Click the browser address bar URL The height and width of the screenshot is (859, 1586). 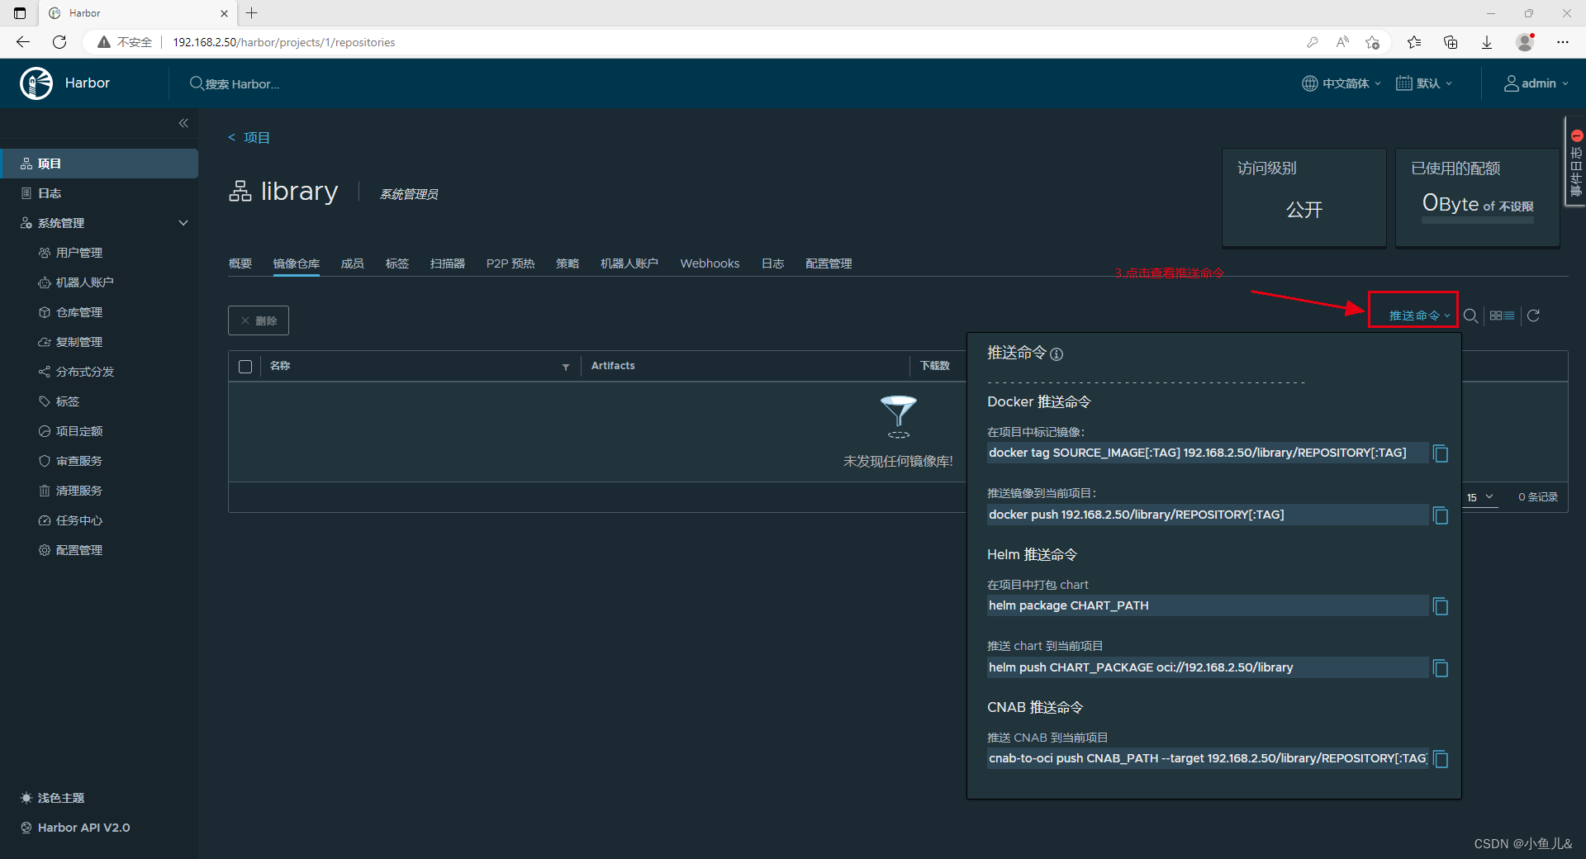point(283,42)
